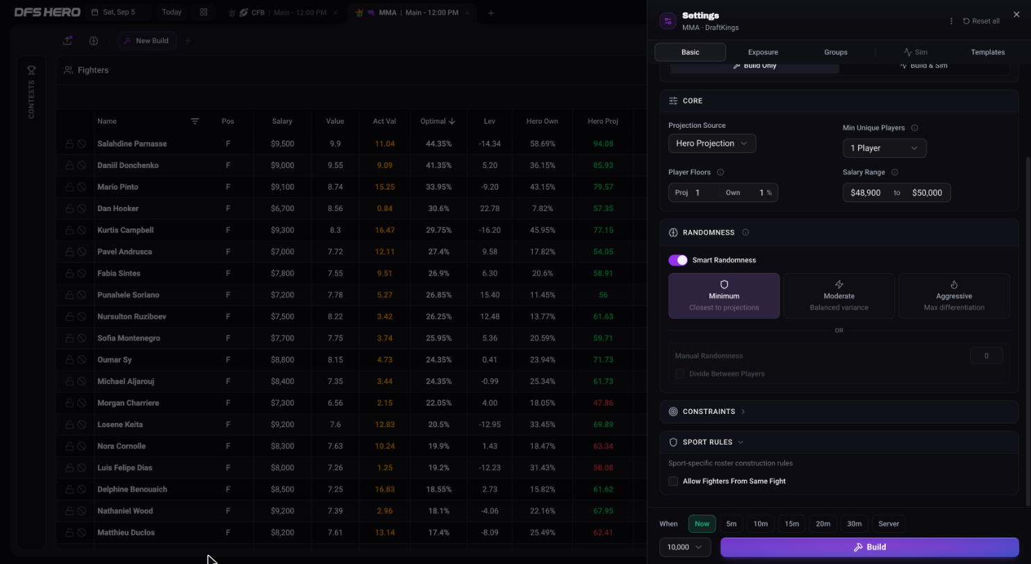Select the Moderate randomness option
This screenshot has width=1031, height=564.
(x=839, y=296)
